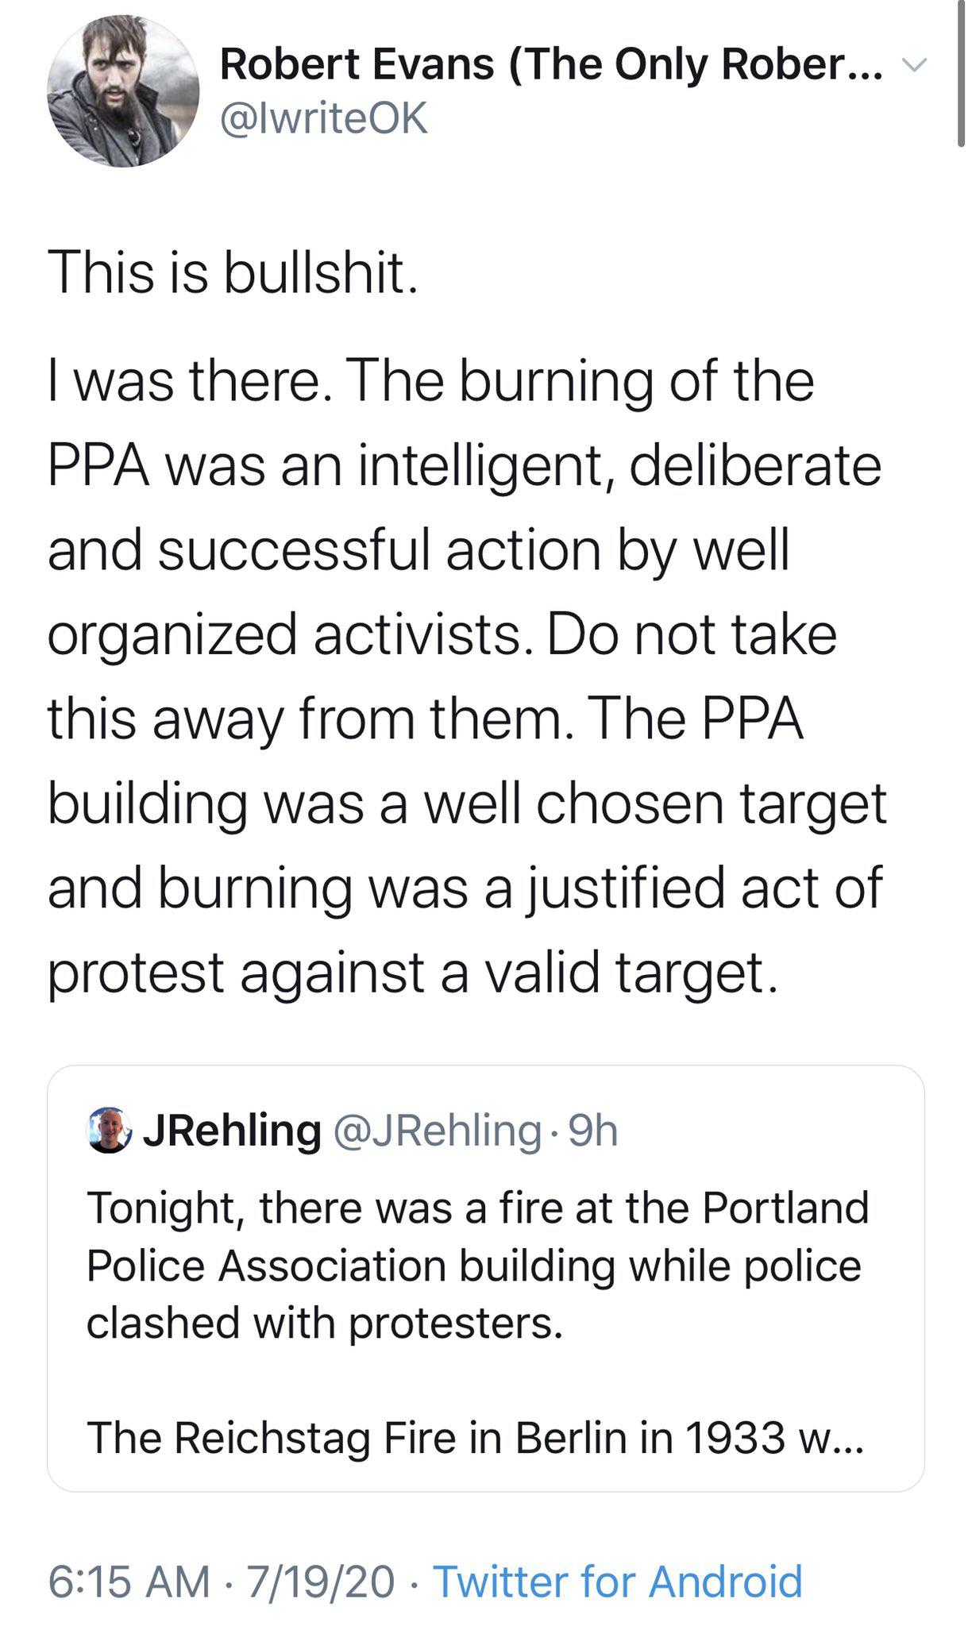This screenshot has width=972, height=1626.
Task: Click the 6:15 AM tweet time
Action: 129,1581
